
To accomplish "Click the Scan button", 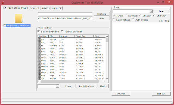I will point(161,11).
